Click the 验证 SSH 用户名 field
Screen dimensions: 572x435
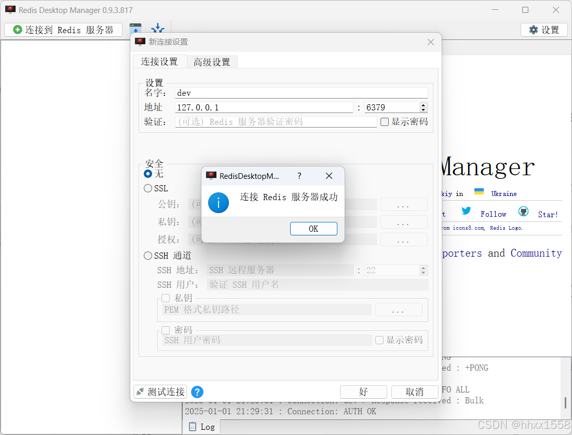pos(317,285)
